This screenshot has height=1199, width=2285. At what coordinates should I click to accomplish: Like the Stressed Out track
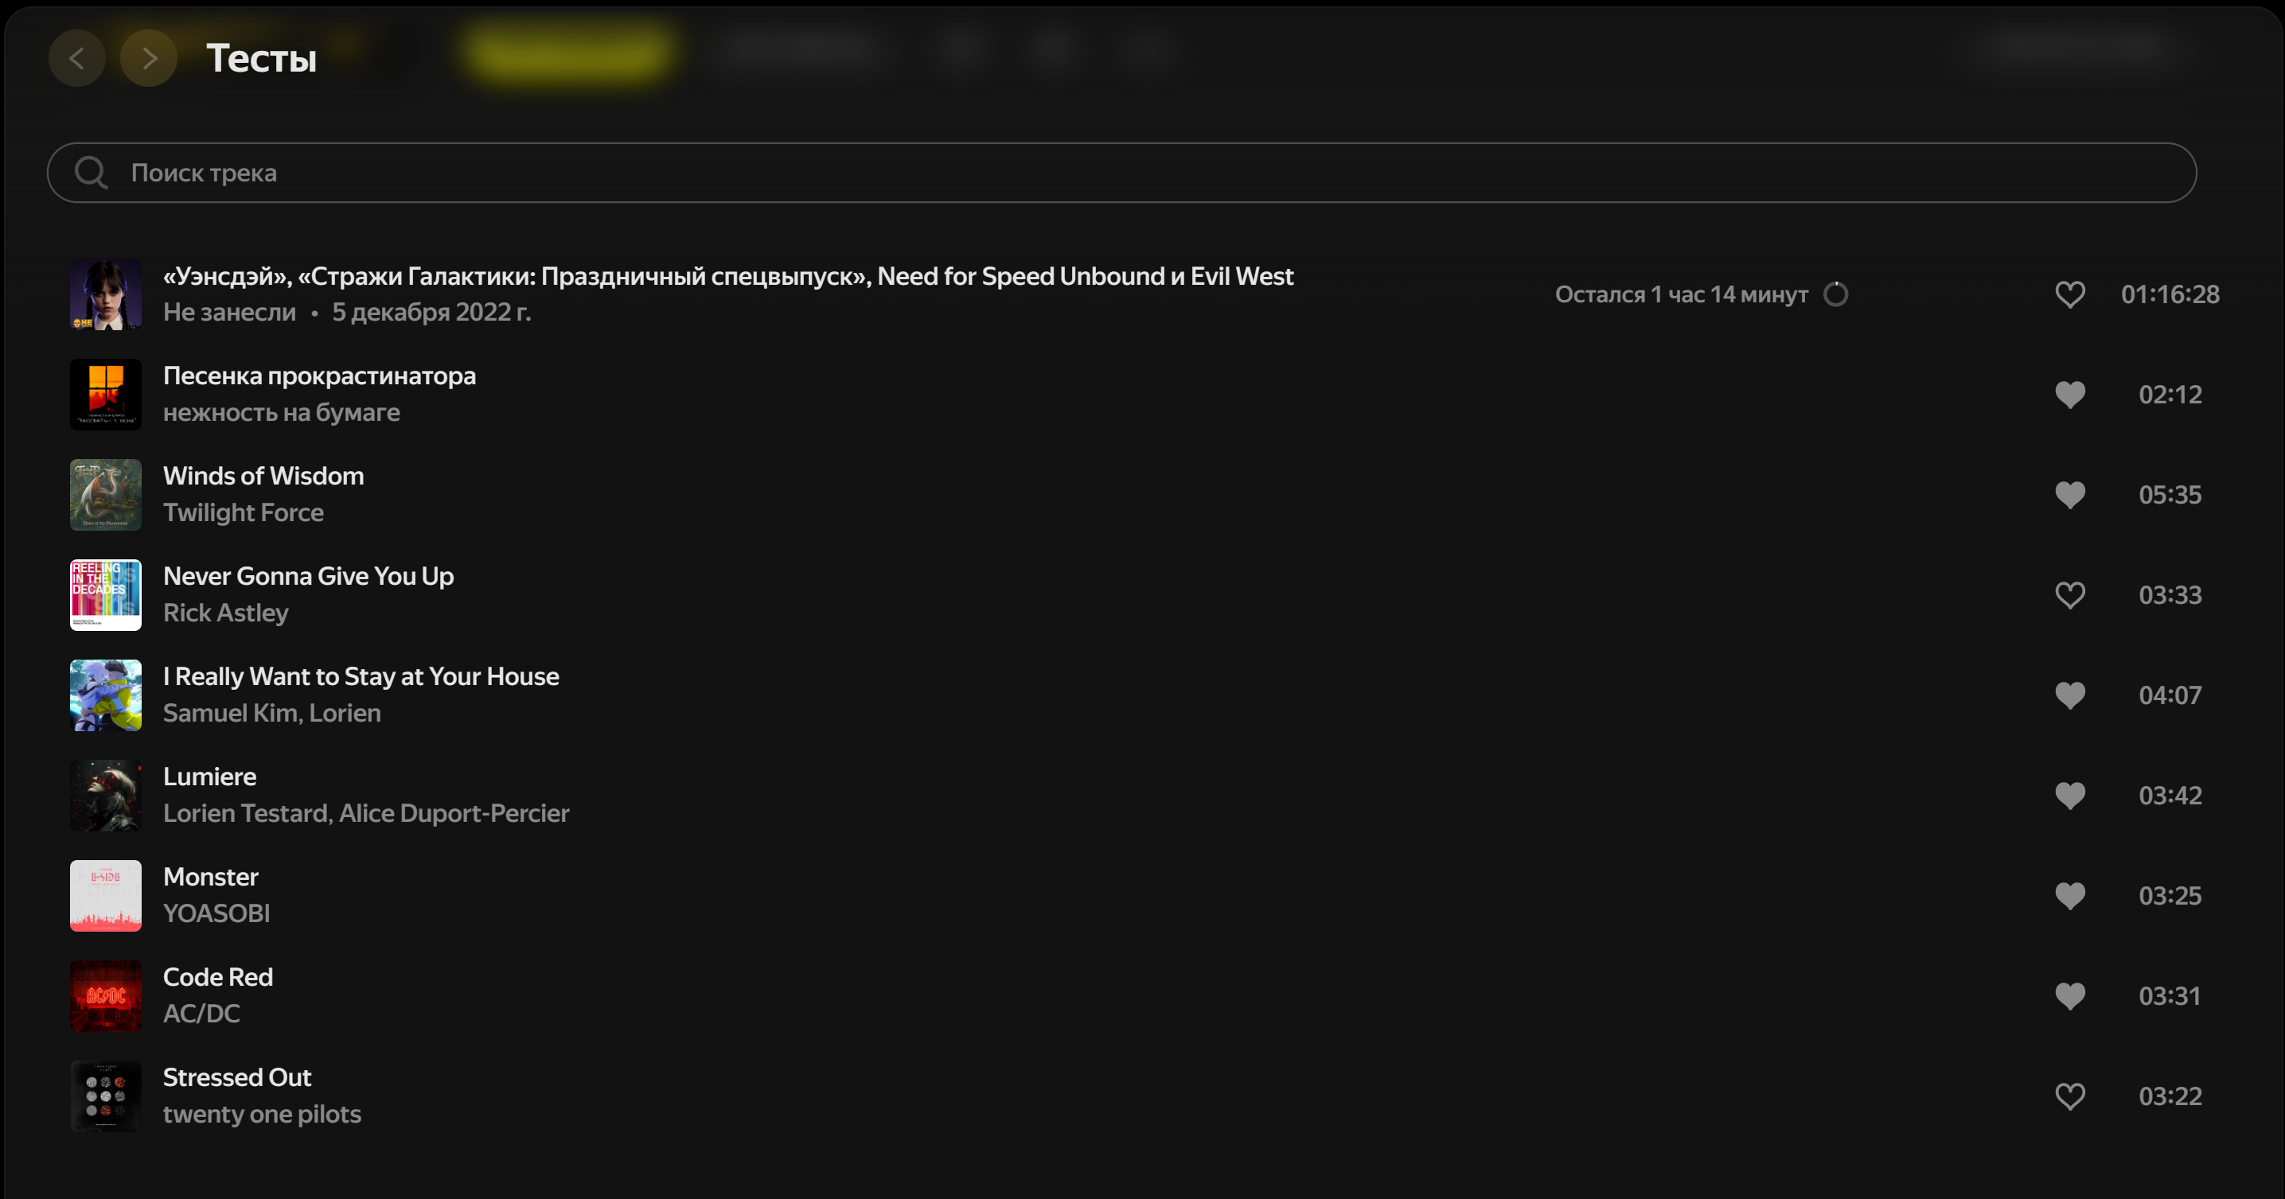[2069, 1096]
